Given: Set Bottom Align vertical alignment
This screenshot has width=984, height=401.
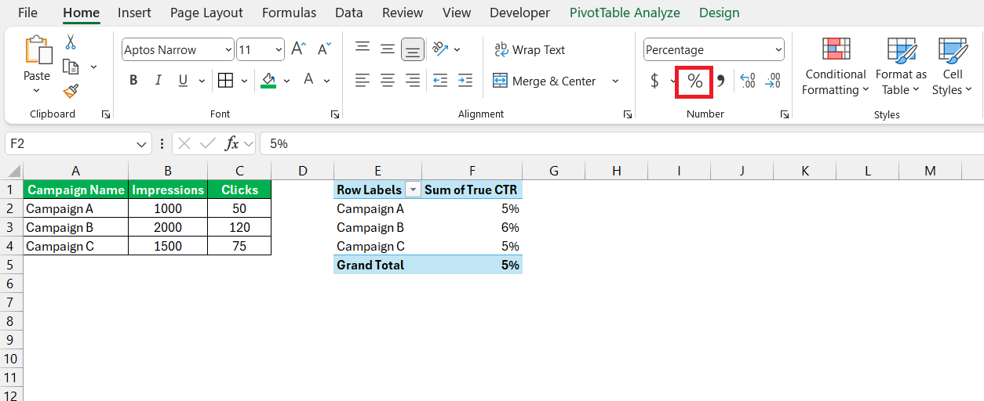Looking at the screenshot, I should click(413, 49).
